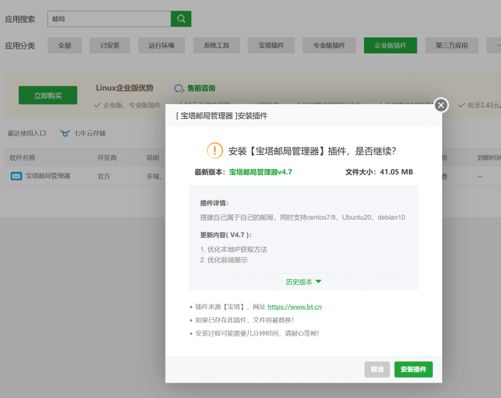Select the 专业版插件 category tab
This screenshot has width=501, height=398.
click(x=329, y=45)
